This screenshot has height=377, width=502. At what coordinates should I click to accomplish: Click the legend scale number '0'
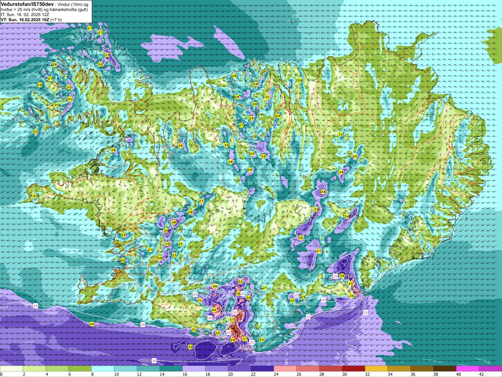[2, 374]
